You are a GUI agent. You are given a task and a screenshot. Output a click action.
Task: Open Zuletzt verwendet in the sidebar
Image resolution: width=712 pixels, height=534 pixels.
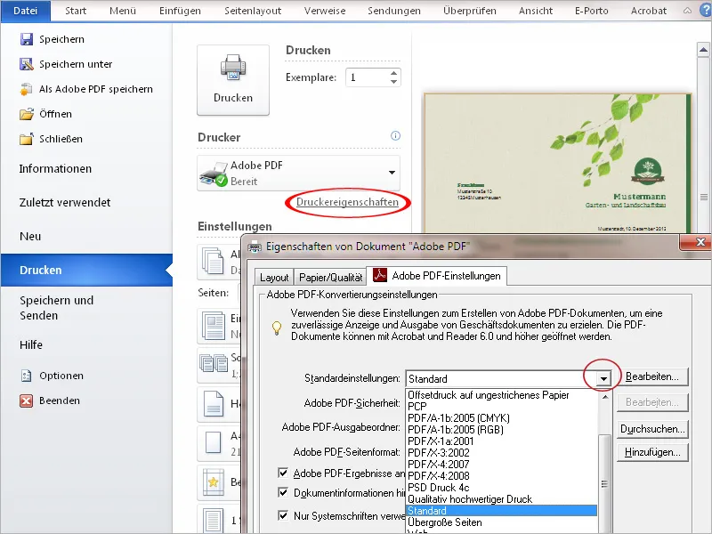pyautogui.click(x=65, y=203)
